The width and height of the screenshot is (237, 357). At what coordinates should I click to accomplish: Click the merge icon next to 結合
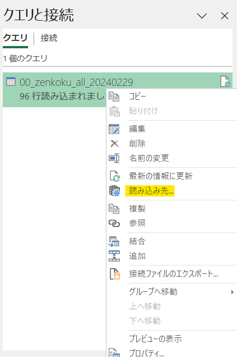114,241
